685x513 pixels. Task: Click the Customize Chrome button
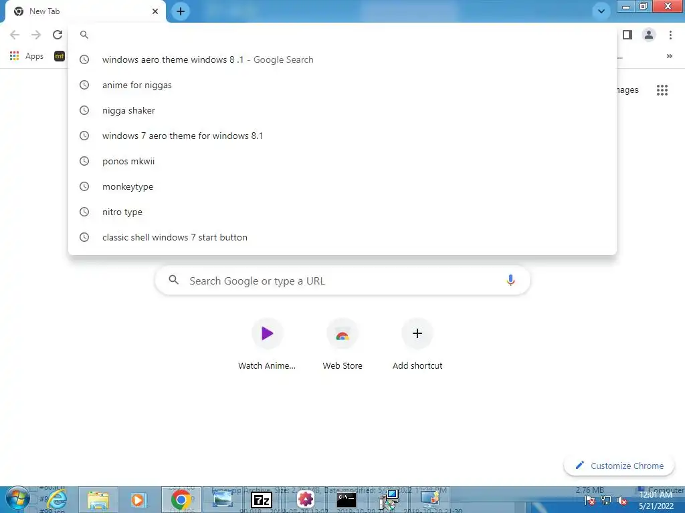click(x=619, y=466)
